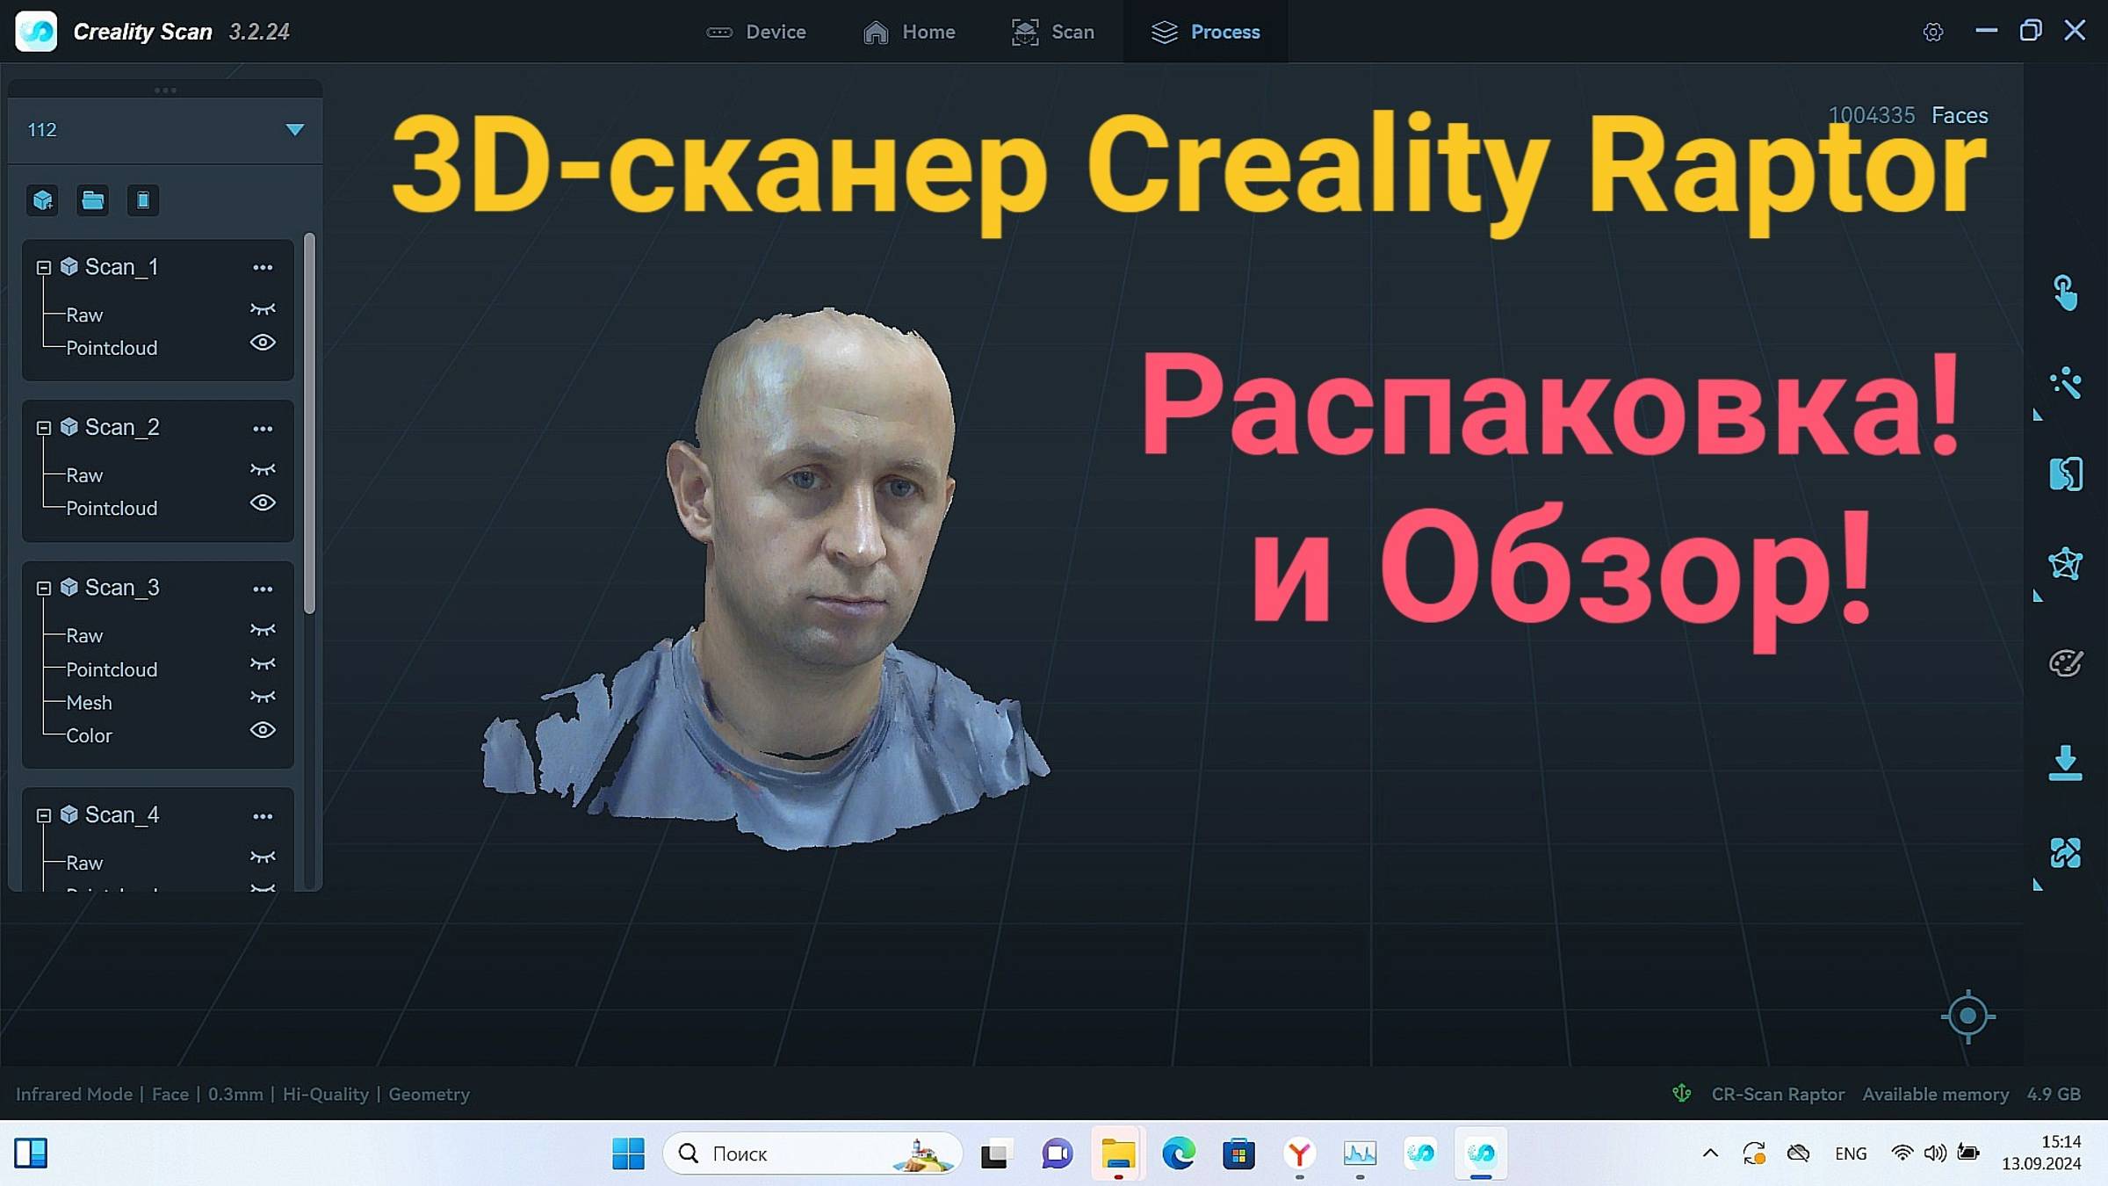
Task: Click the point cloud cleanup tool icon
Action: click(x=2065, y=383)
